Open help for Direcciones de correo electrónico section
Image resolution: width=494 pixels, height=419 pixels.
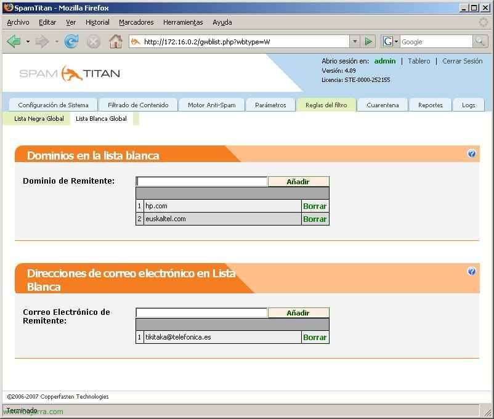(471, 272)
